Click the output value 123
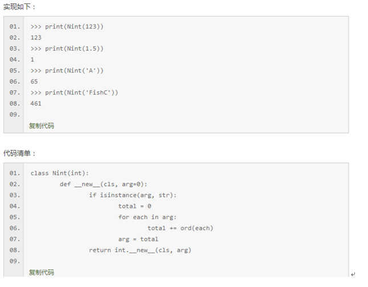The width and height of the screenshot is (368, 287). [36, 38]
